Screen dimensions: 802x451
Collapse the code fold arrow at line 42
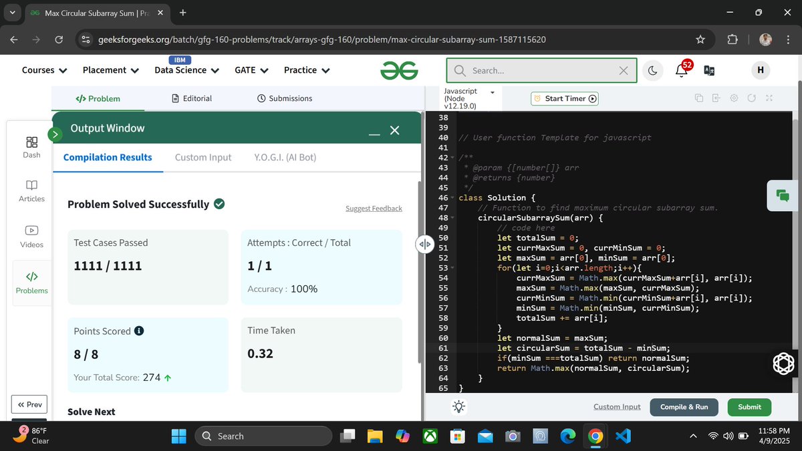pos(454,158)
